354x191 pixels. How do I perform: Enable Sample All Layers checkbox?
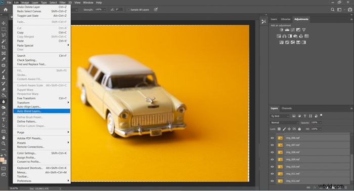[x=128, y=10]
